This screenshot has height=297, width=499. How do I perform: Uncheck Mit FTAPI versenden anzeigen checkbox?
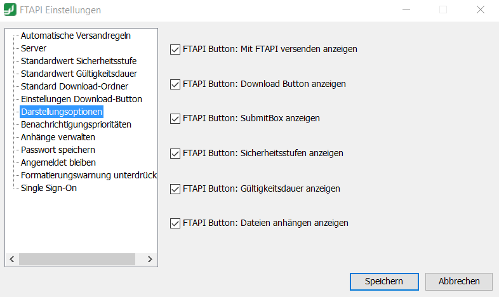(x=175, y=49)
